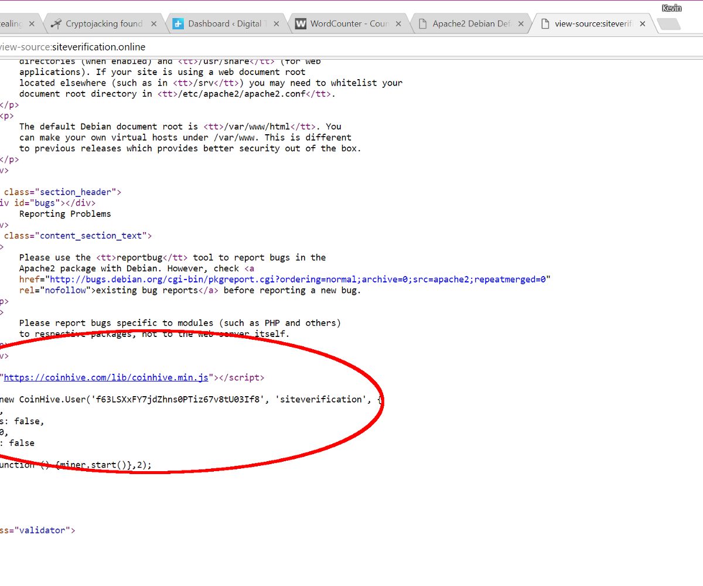Close the partially visible first tab
The image size is (703, 586).
point(32,24)
